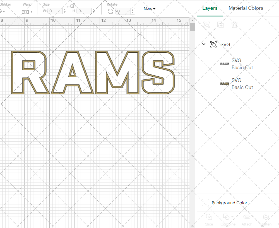Screen dimensions: 279x228
Task: Select the white-outline RAMS layer thumbnail
Action: click(225, 64)
